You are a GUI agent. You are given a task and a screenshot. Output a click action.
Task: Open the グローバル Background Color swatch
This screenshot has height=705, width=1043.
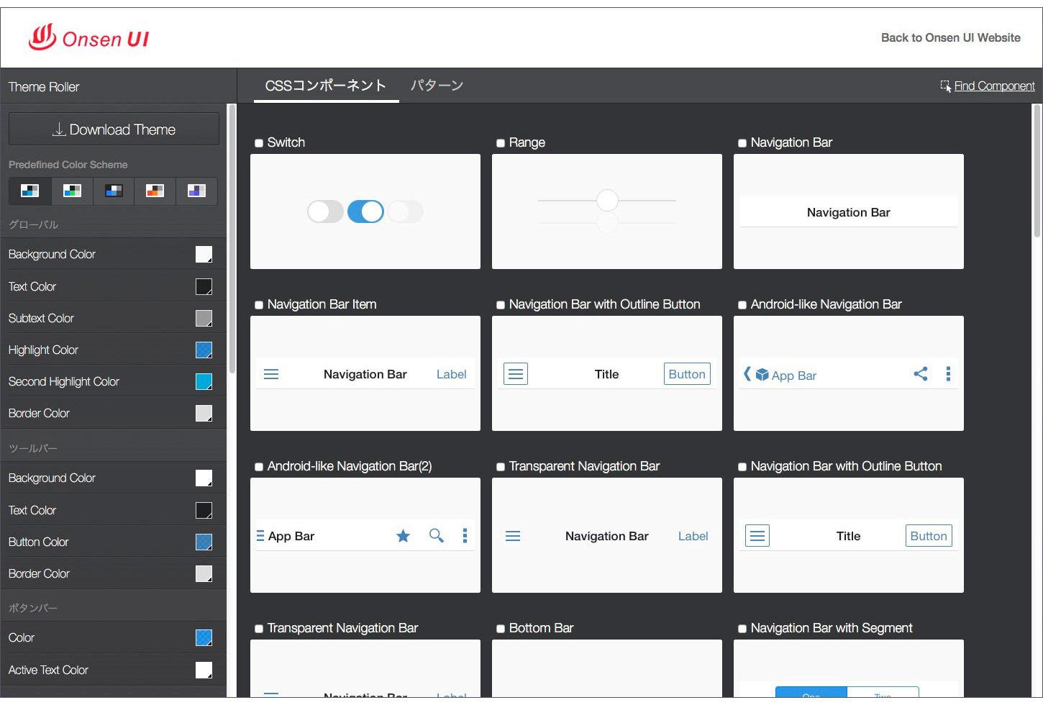click(204, 255)
